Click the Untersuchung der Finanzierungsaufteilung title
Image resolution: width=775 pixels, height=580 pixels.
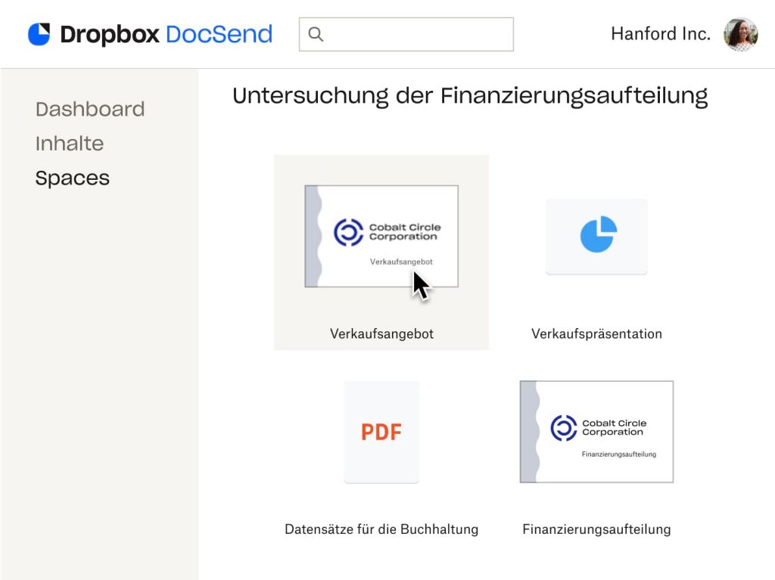tap(471, 95)
